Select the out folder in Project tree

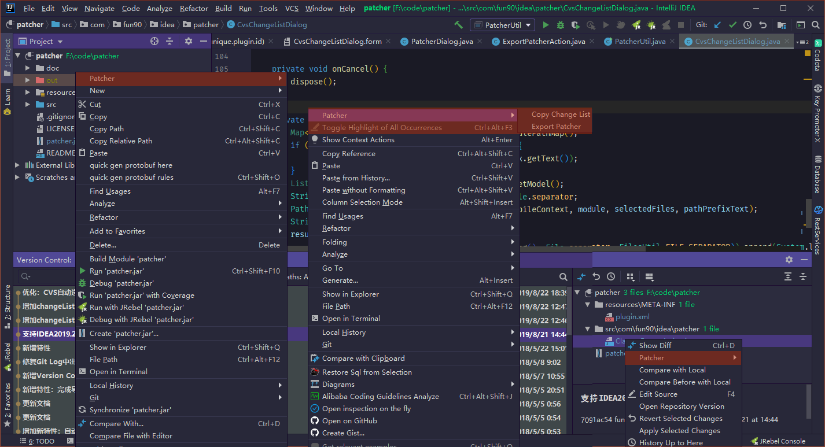[x=45, y=80]
